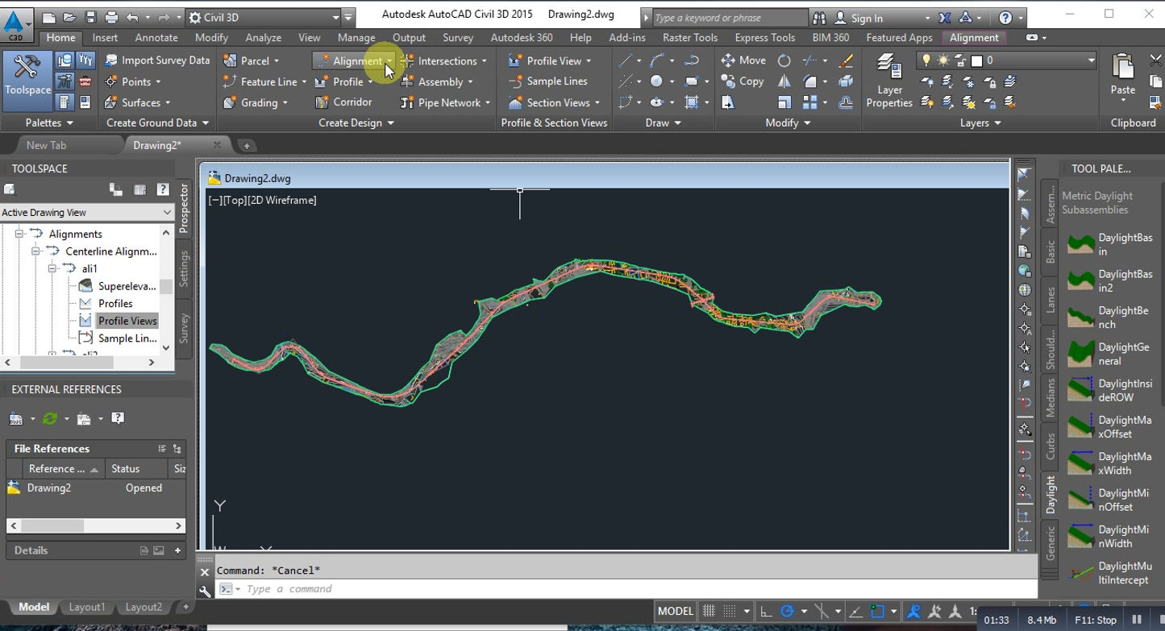1165x631 pixels.
Task: Click the Refresh icon in External References
Action: [x=50, y=418]
